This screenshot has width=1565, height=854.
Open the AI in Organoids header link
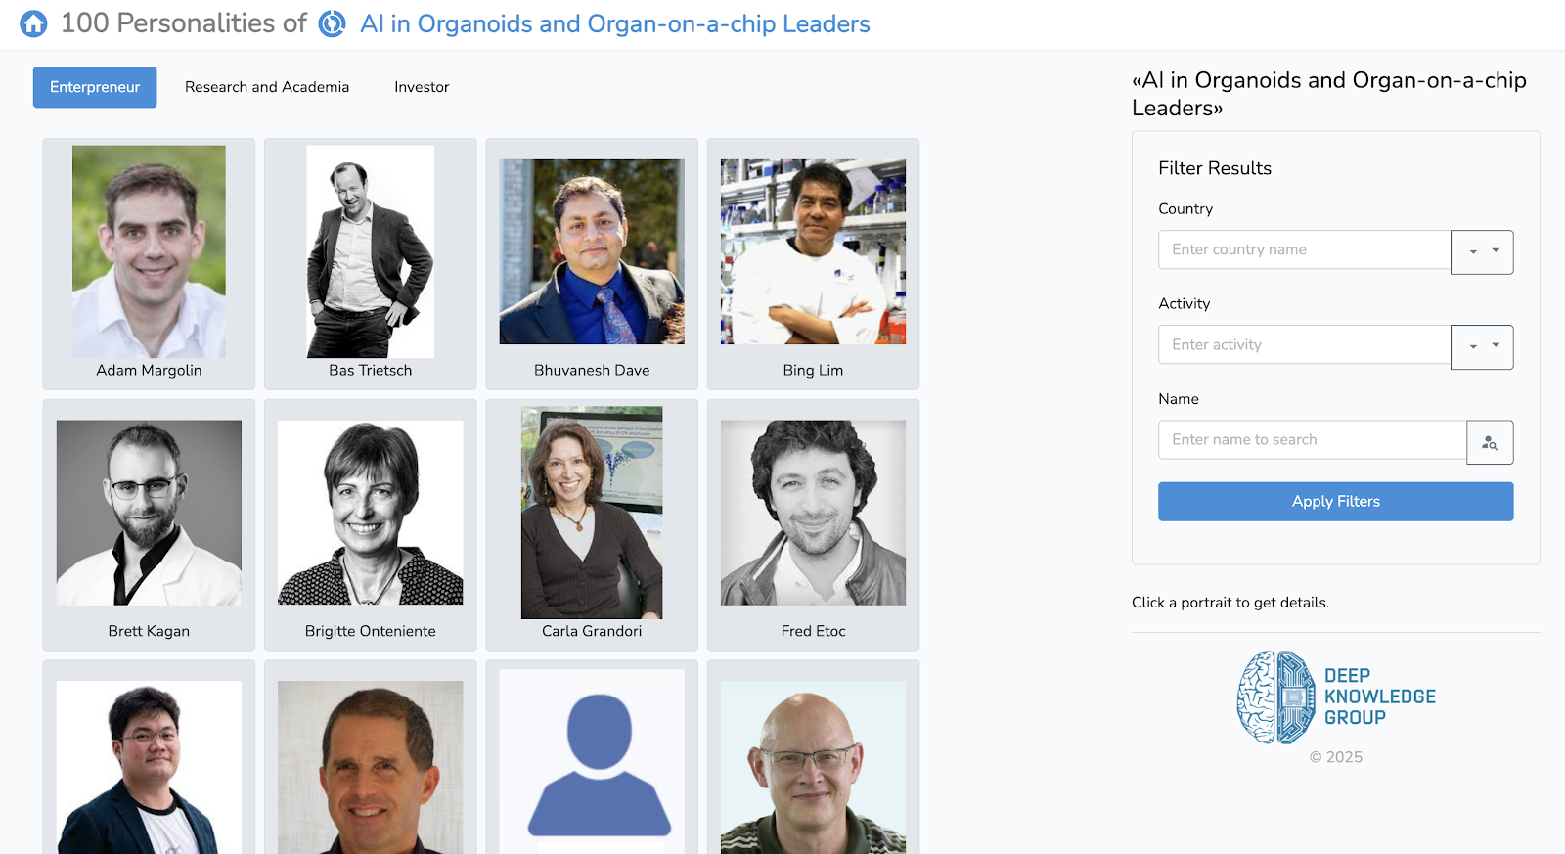614,23
